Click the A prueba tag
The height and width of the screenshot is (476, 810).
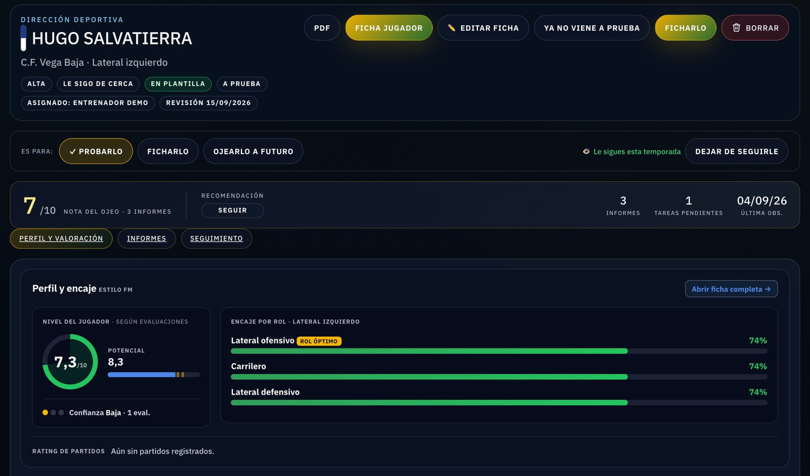pyautogui.click(x=241, y=84)
